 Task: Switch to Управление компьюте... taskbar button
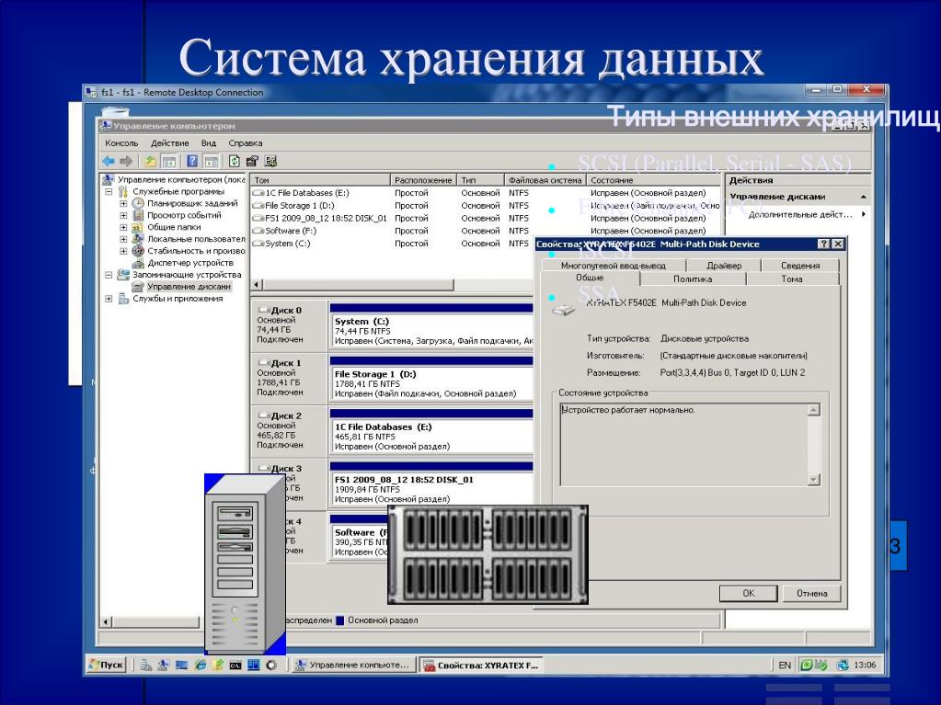[353, 665]
